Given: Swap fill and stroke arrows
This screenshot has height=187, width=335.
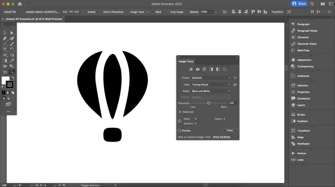Looking at the screenshot, I should click(13, 78).
